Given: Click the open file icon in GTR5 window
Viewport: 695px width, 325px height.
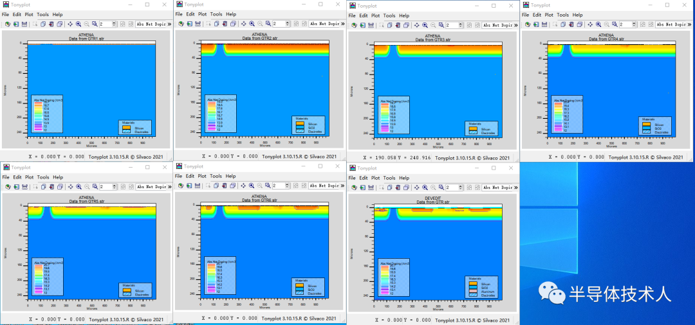Looking at the screenshot, I should (8, 187).
